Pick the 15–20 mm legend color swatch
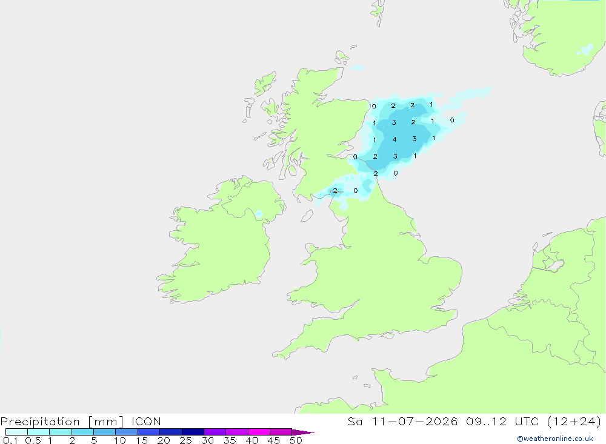 coord(149,432)
